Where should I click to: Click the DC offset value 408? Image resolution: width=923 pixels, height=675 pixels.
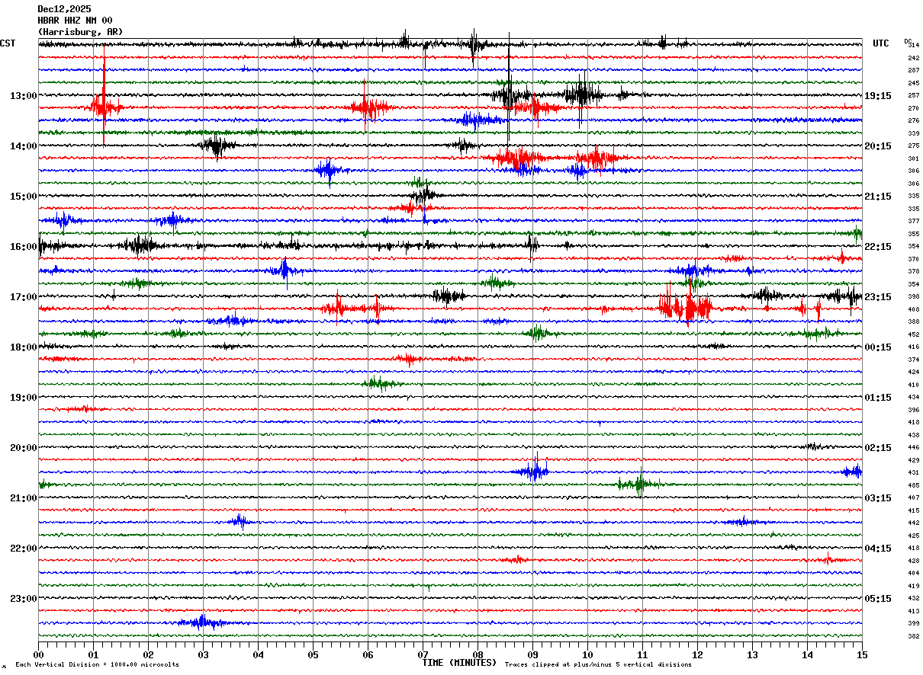pyautogui.click(x=913, y=309)
